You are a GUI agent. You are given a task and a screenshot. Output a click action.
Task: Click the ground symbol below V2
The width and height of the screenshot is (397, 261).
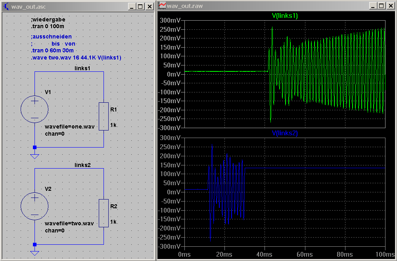coord(35,253)
